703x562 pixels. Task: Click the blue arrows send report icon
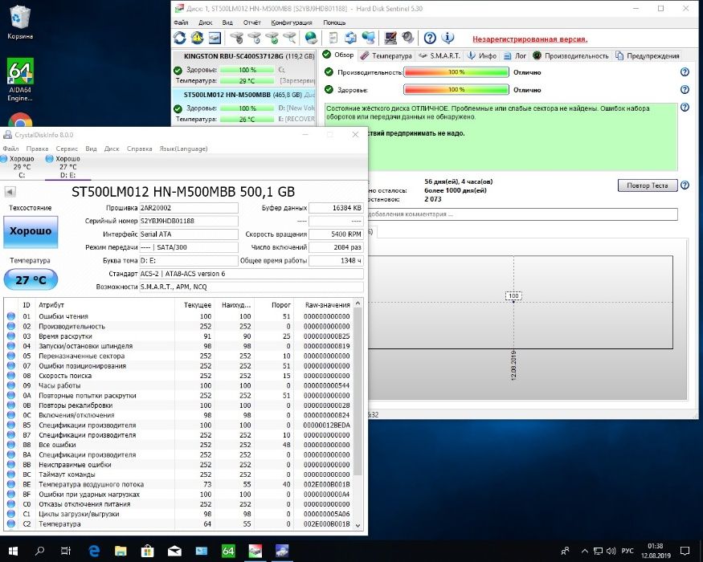(350, 38)
